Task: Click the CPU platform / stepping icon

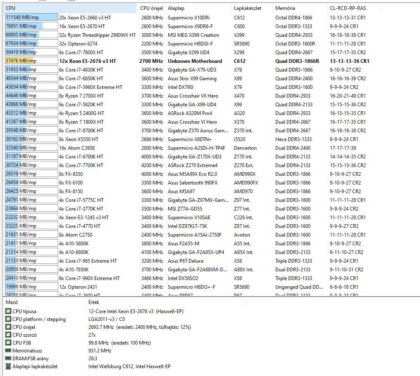Action: [x=8, y=319]
